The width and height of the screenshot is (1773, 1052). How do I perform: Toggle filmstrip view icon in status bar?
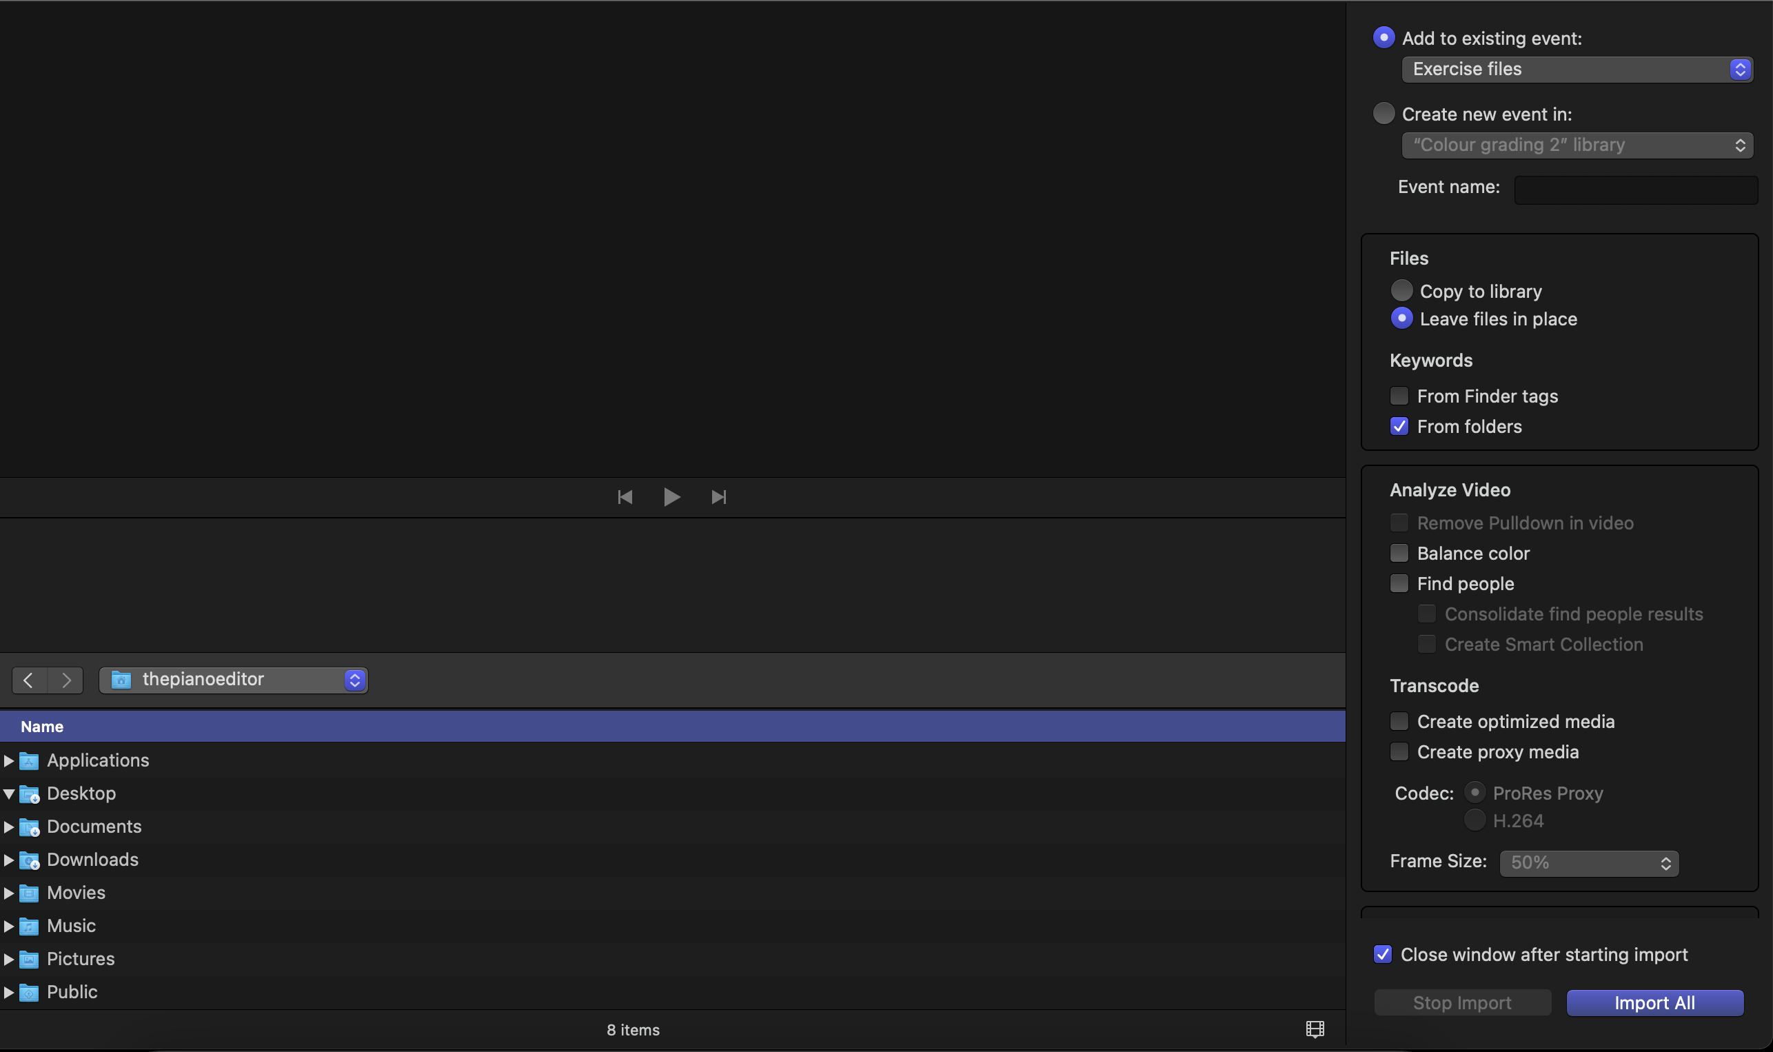coord(1315,1029)
